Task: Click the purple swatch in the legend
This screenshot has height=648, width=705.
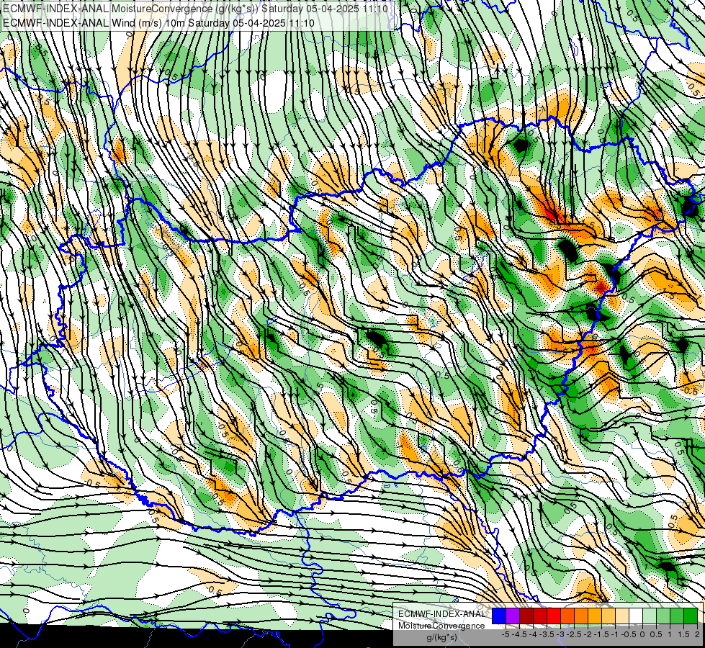Action: [513, 616]
